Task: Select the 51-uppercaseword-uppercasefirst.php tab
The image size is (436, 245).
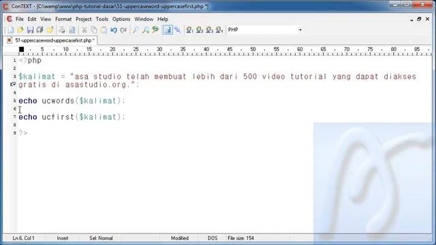Action: 50,40
